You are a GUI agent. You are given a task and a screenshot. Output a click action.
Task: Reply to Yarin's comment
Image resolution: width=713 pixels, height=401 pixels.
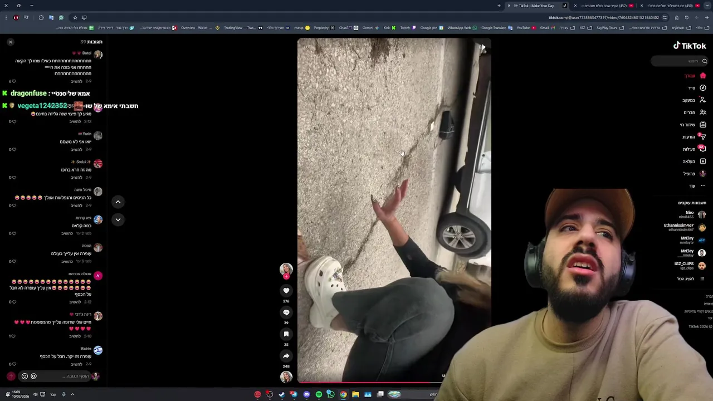coord(76,150)
